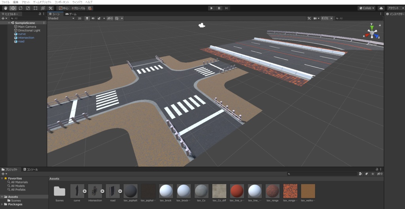405x209 pixels.
Task: Open the Assets menu
Action: pyautogui.click(x=26, y=2)
